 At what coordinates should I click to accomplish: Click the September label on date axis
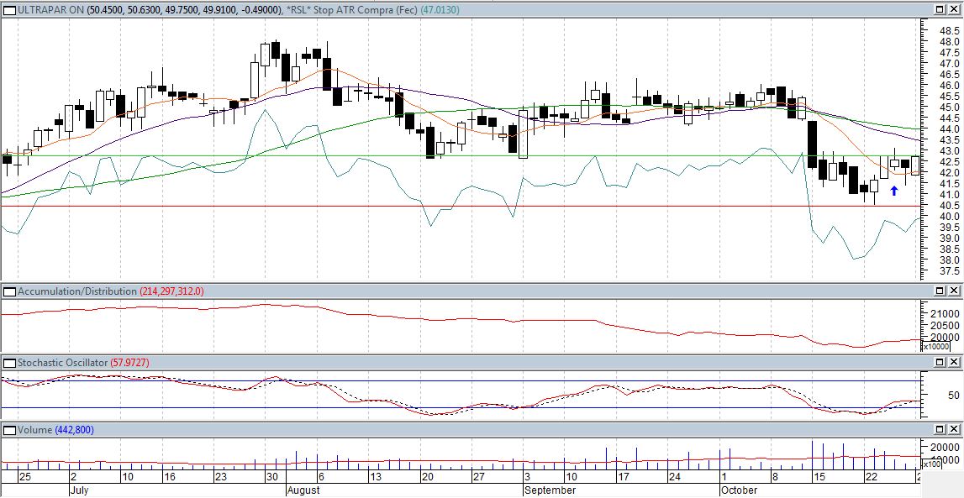point(550,490)
